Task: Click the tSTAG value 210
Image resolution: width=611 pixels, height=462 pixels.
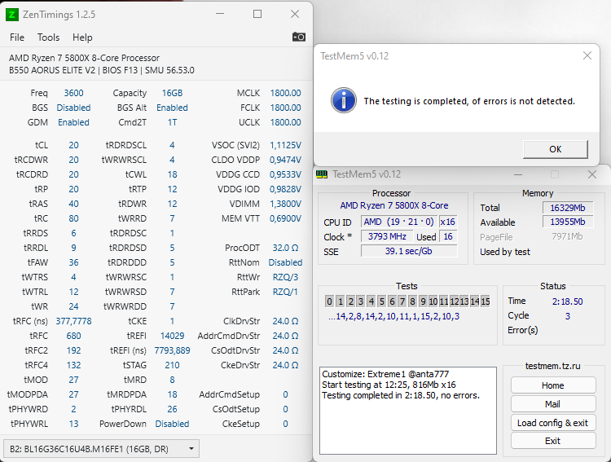Action: [172, 365]
